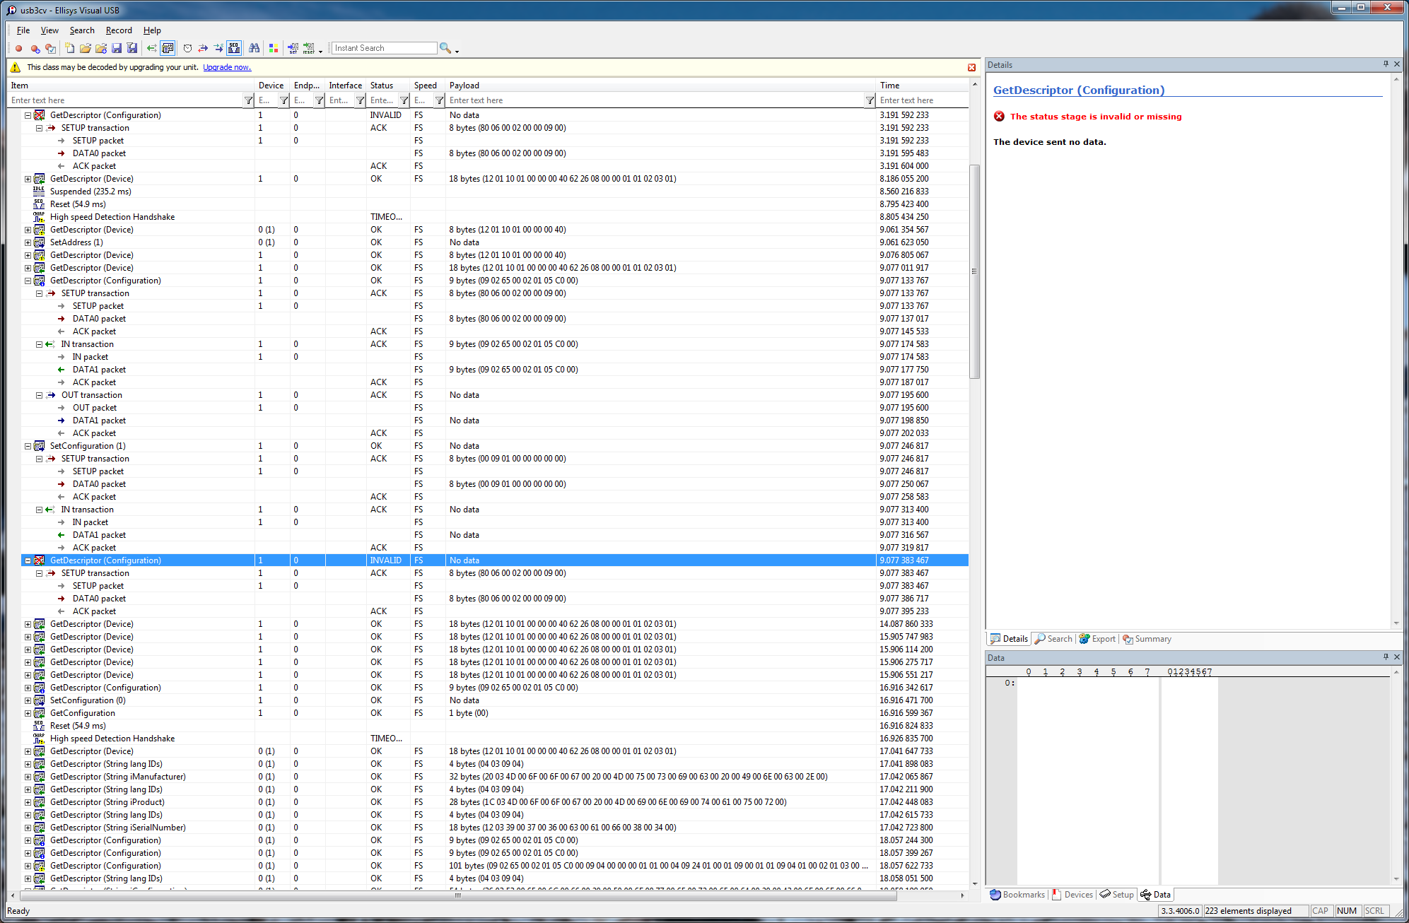Click in the Instant Search field
1409x923 pixels.
(x=385, y=48)
